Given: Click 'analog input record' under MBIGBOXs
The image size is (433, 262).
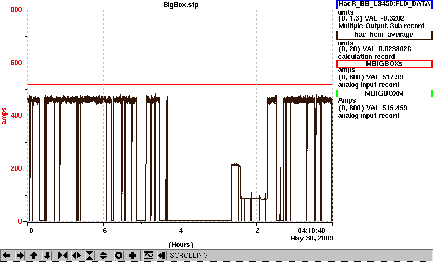Looking at the screenshot, I should point(369,85).
